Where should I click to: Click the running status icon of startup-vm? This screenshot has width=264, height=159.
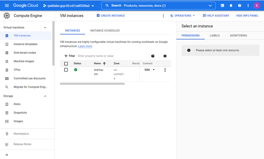tap(76, 70)
